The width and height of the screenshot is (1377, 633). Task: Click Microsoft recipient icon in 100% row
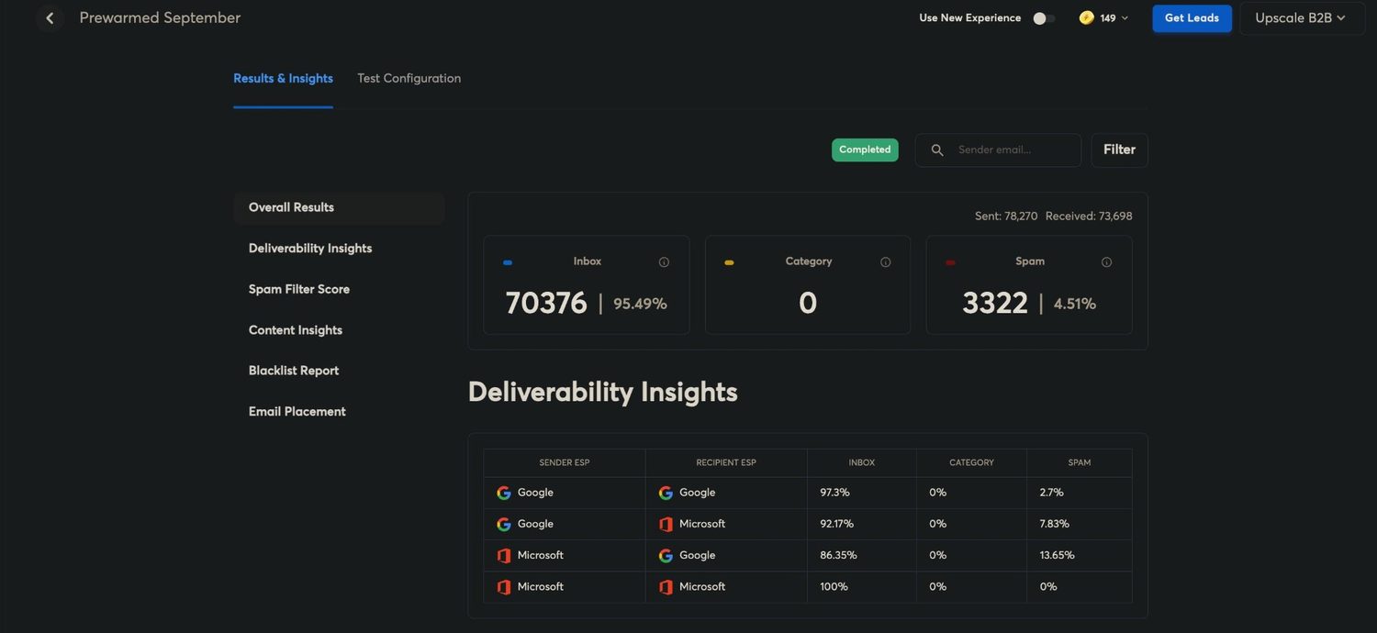[666, 587]
